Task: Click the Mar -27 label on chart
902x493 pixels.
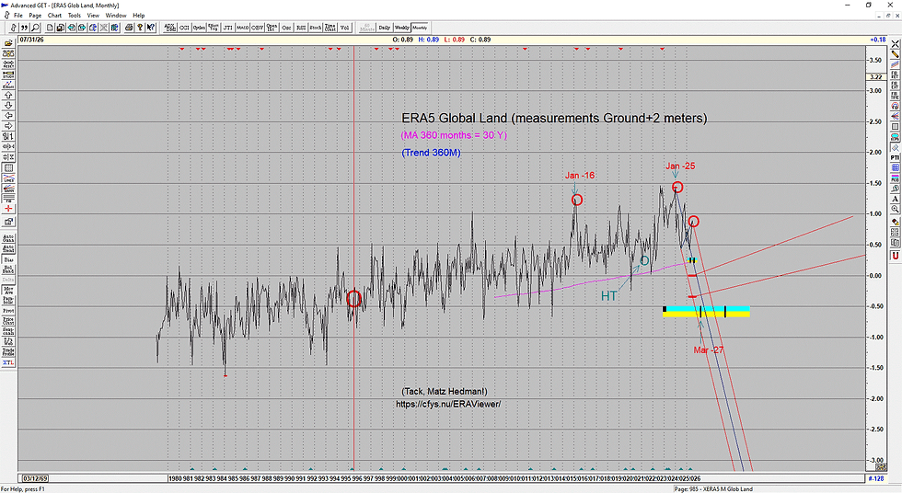Action: tap(708, 350)
